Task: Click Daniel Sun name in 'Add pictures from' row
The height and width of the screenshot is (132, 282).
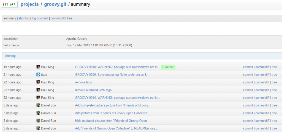Action: click(48, 113)
